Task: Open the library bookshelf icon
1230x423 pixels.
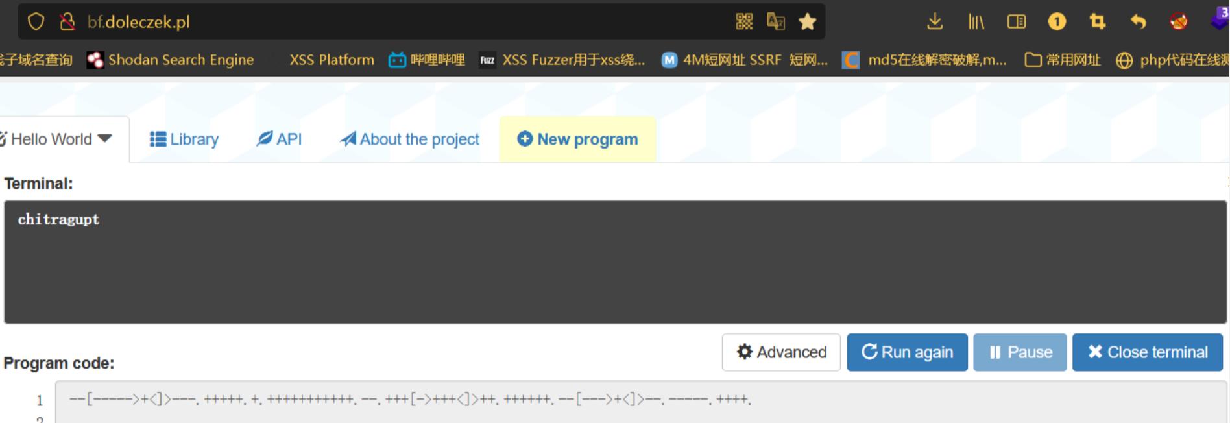Action: click(x=976, y=22)
